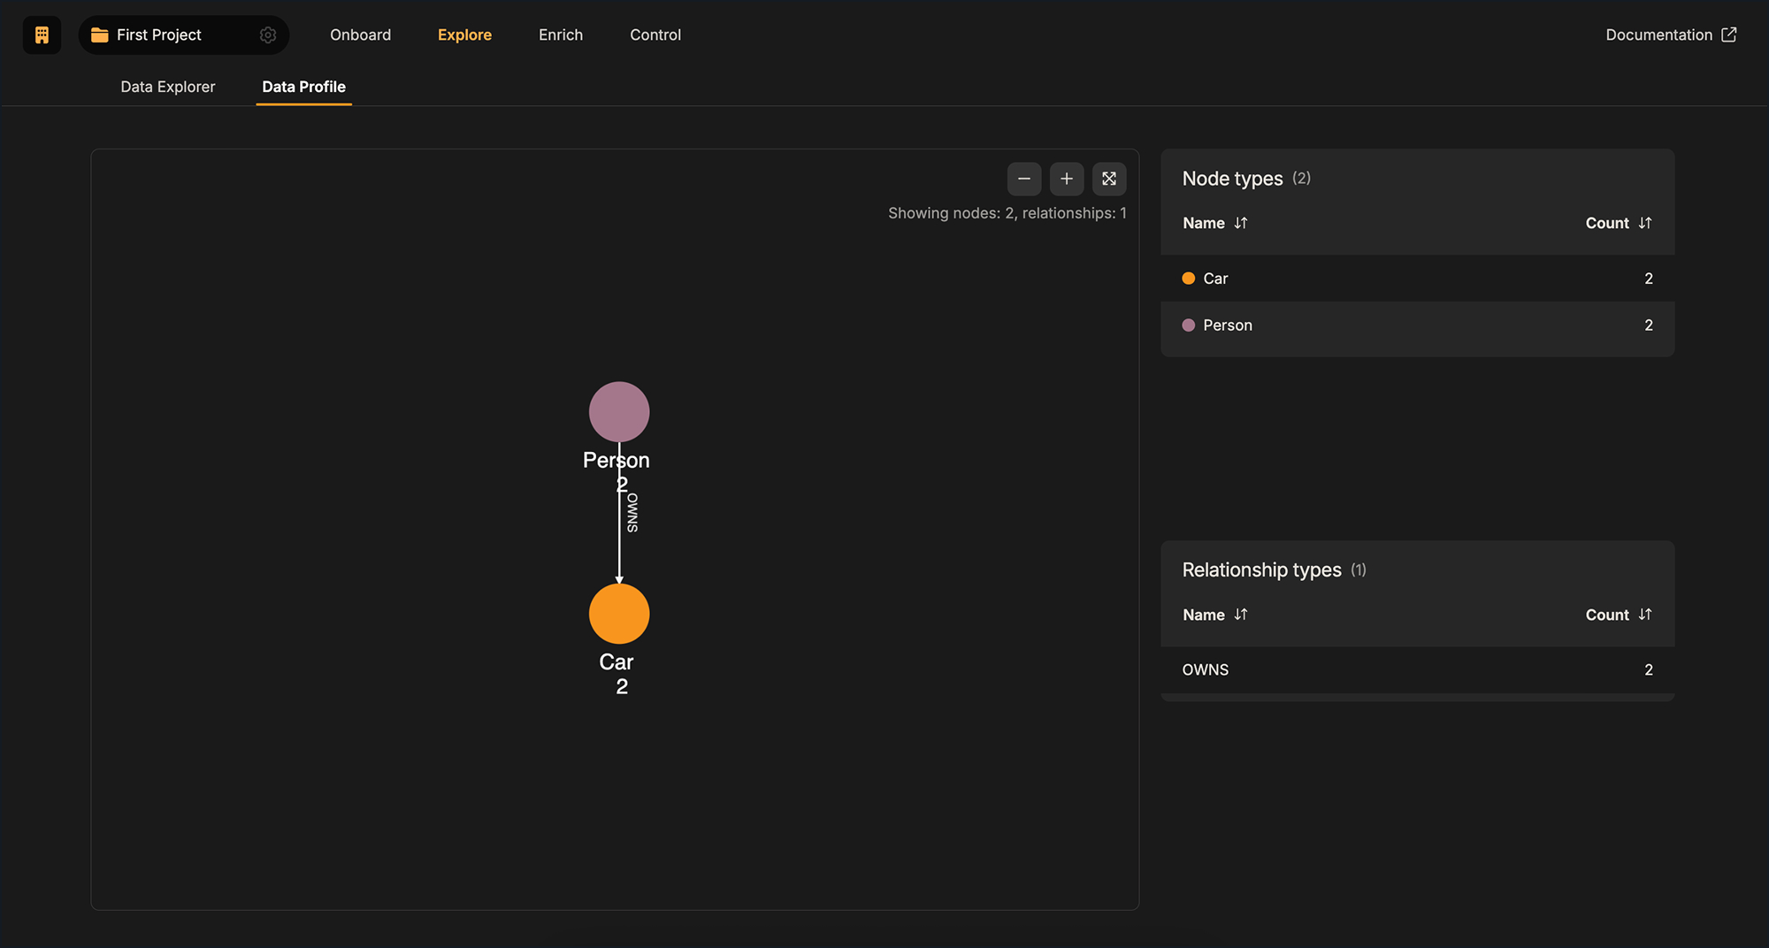
Task: Open the First Project selector
Action: point(160,34)
